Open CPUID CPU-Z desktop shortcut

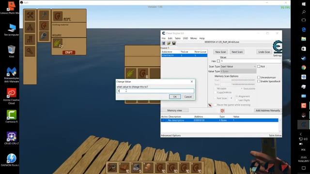(x=12, y=138)
